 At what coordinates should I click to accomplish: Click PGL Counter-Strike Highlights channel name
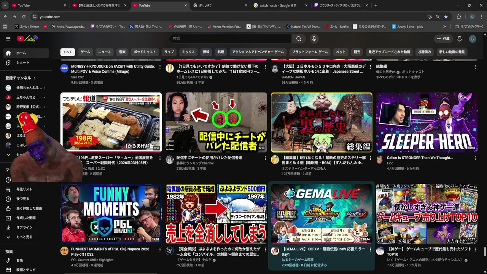coord(92,260)
